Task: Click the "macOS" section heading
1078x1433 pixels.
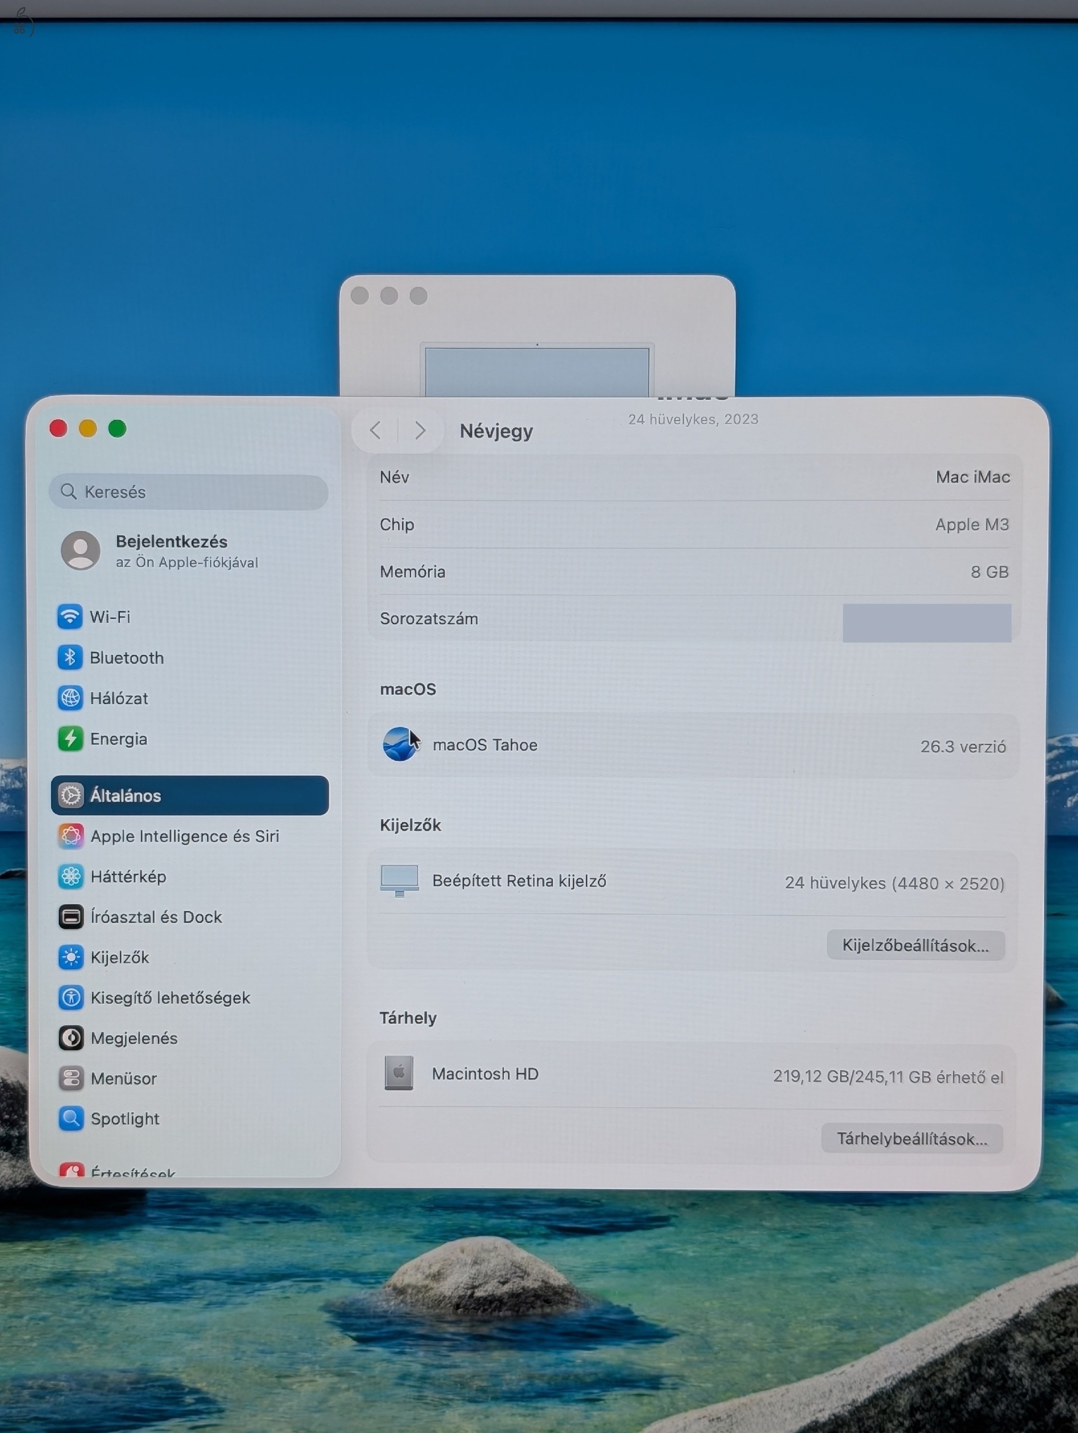Action: click(408, 689)
